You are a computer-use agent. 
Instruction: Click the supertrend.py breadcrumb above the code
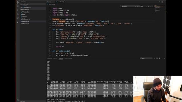pos(52,4)
